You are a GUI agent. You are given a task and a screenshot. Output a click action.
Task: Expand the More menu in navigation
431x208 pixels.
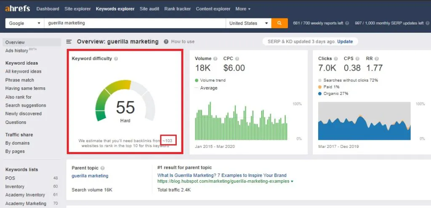(243, 9)
